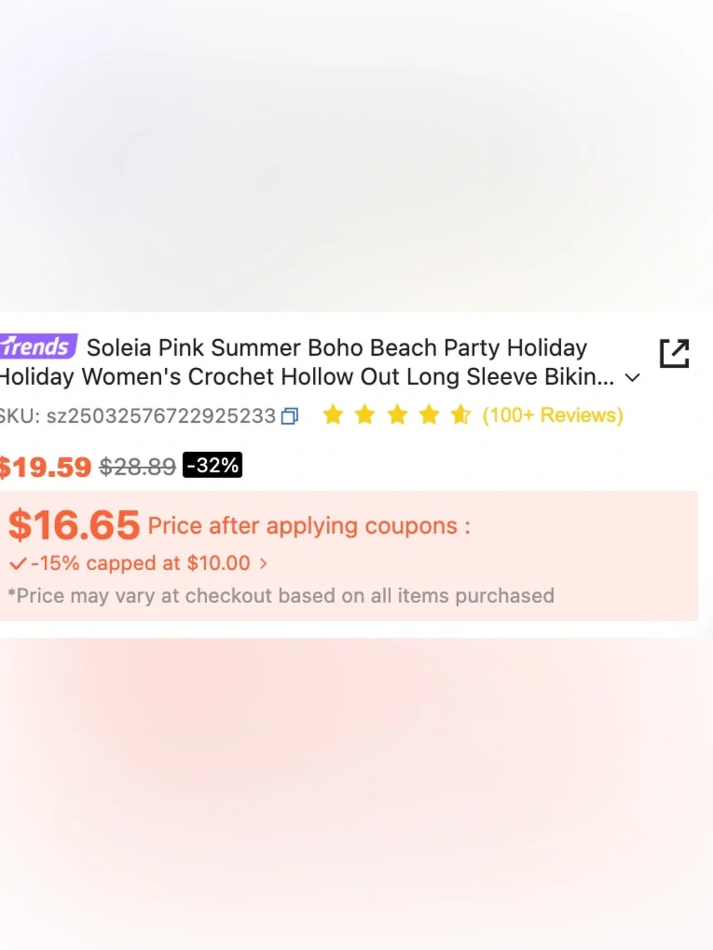Tap the $19.59 current price
Screen dimensions: 713x950
[x=46, y=468]
